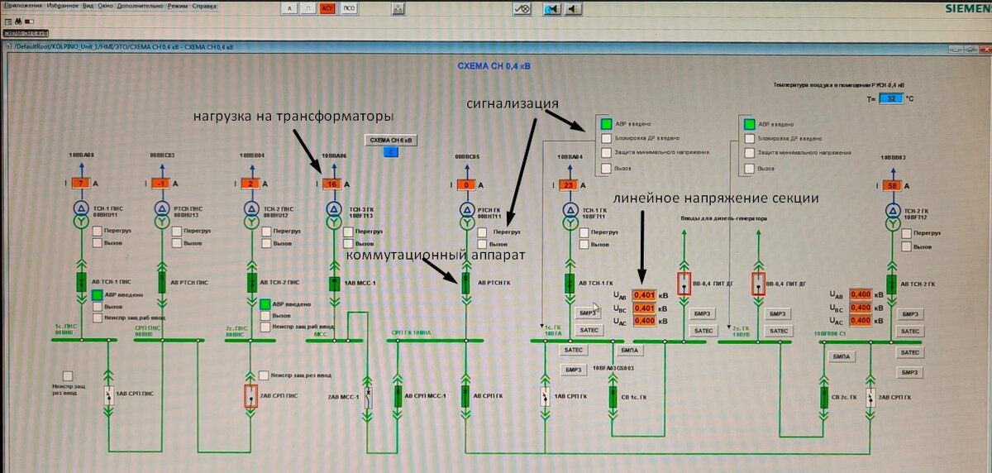This screenshot has height=473, width=992.
Task: Click the АВ СРП МСС-1 breaker symbol
Action: point(397,395)
